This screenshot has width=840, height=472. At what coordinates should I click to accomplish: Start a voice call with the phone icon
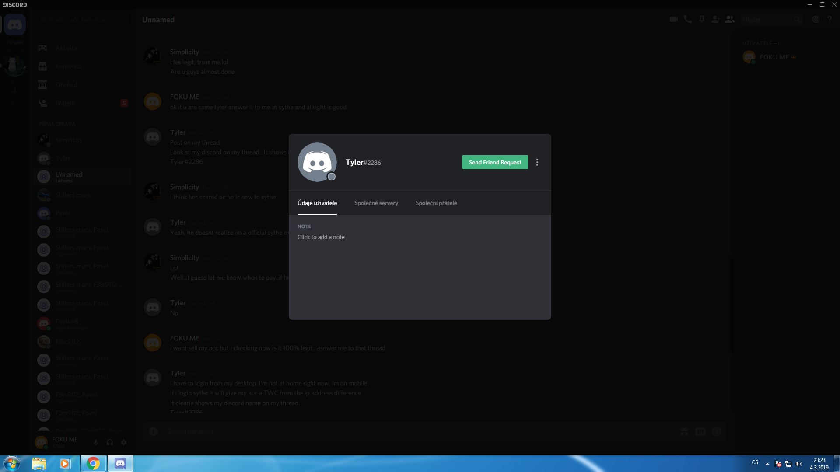688,19
